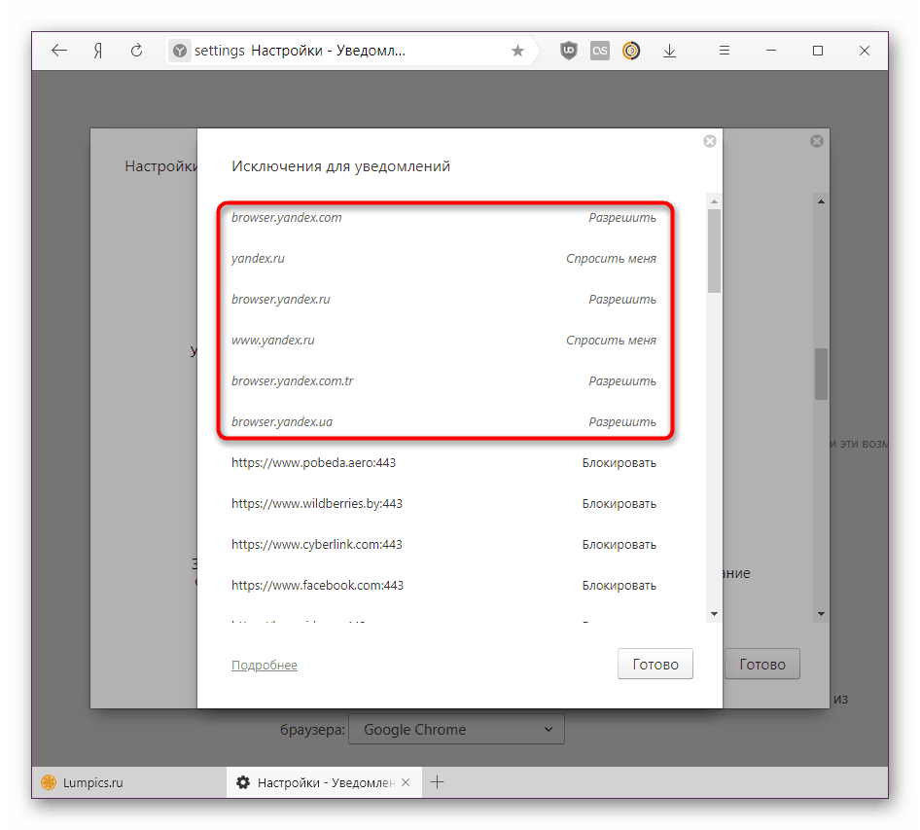Select the browser.yandex.ru entry
This screenshot has height=830, width=920.
click(x=280, y=300)
